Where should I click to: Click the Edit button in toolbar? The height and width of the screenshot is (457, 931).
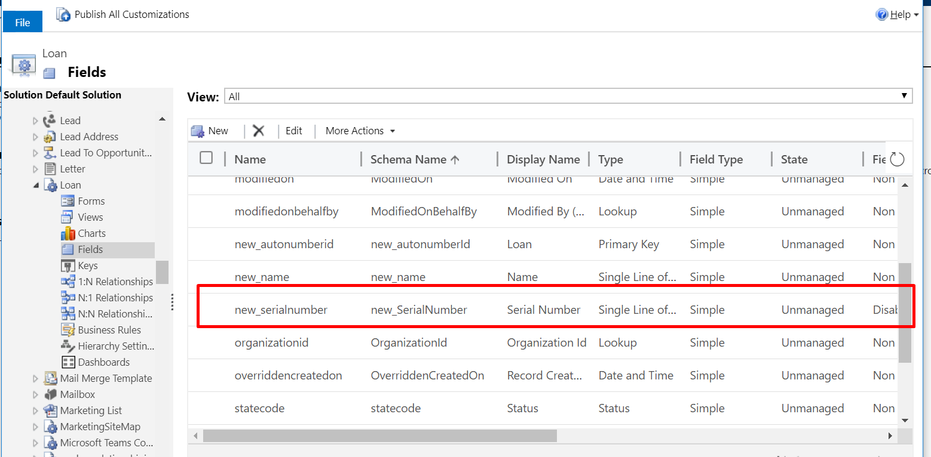click(293, 131)
